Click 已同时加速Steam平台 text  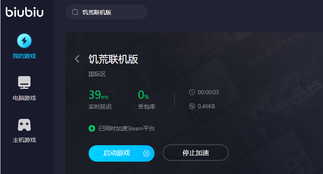[126, 128]
